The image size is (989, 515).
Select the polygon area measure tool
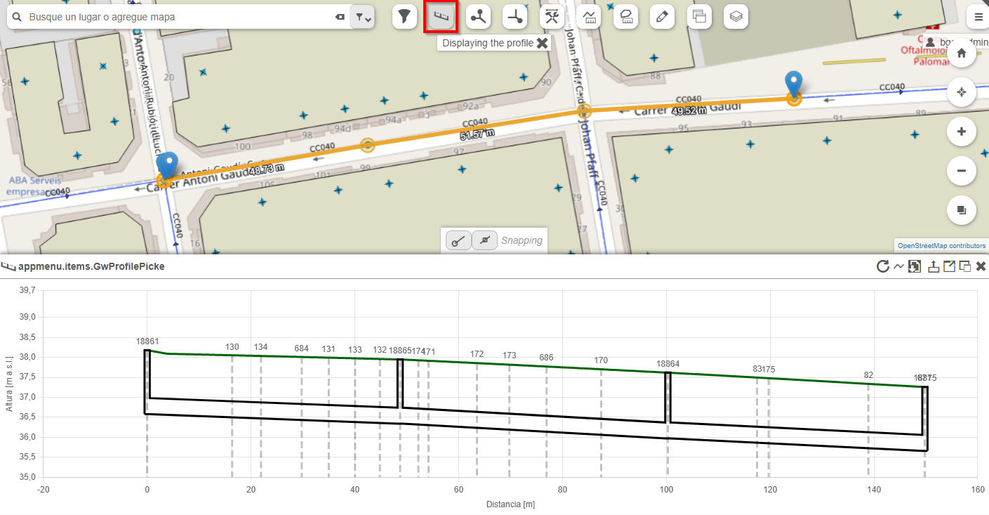[x=625, y=17]
